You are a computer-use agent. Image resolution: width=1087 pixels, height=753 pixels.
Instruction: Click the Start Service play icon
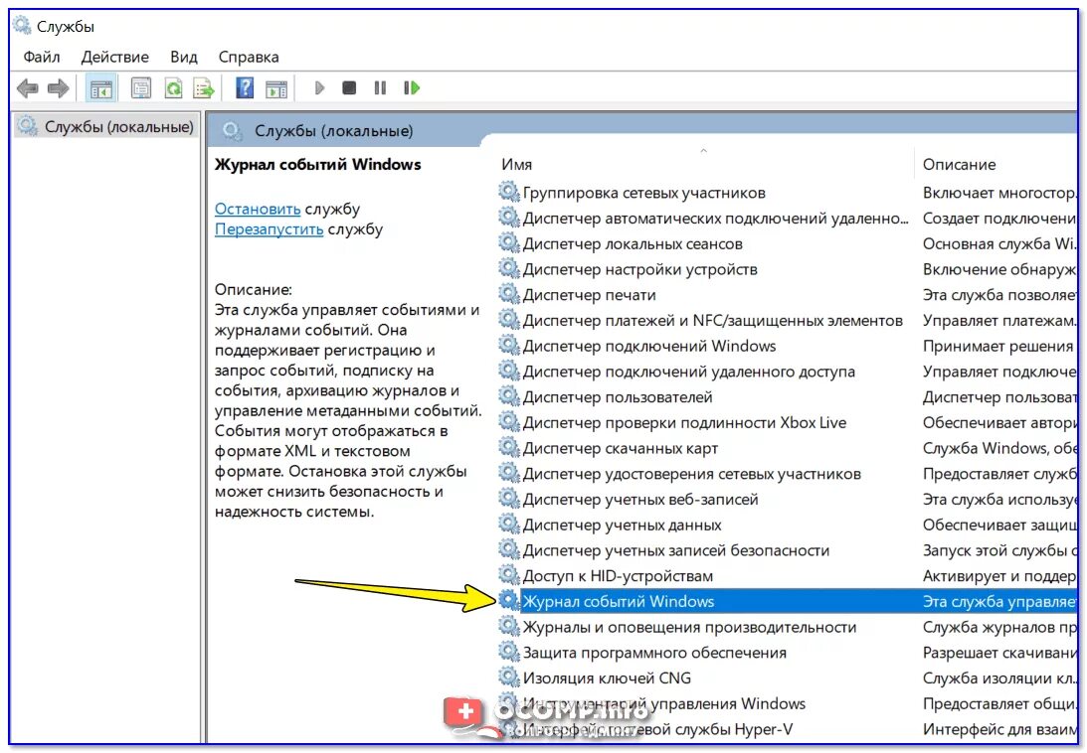click(x=319, y=88)
